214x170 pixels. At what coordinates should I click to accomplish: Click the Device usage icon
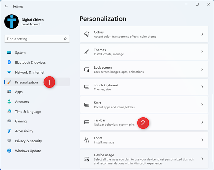[87, 159]
